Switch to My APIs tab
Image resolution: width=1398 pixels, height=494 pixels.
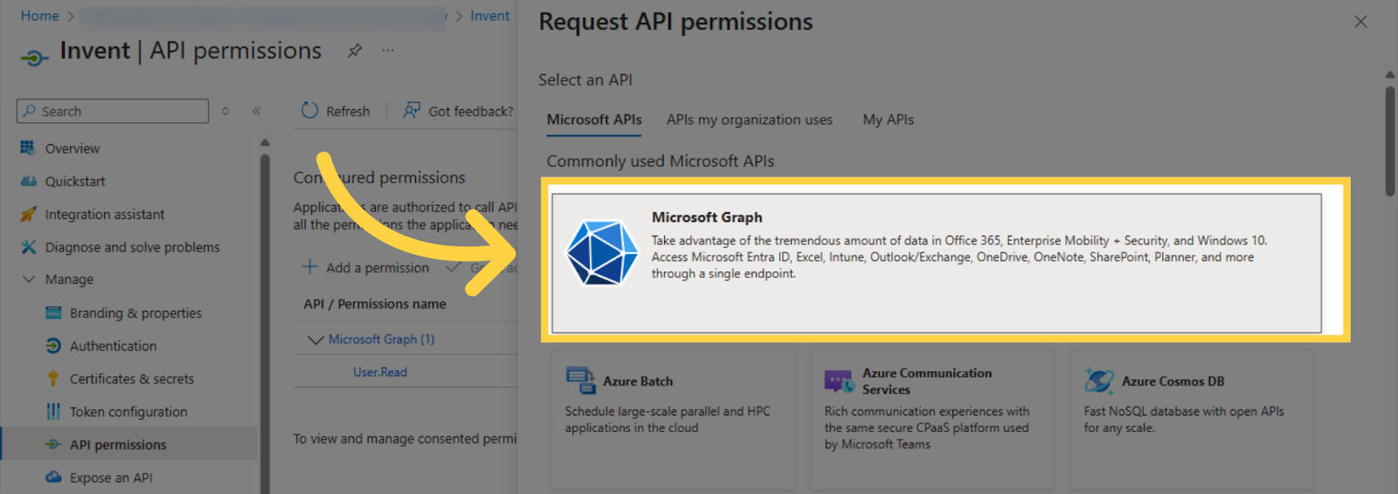pos(889,120)
